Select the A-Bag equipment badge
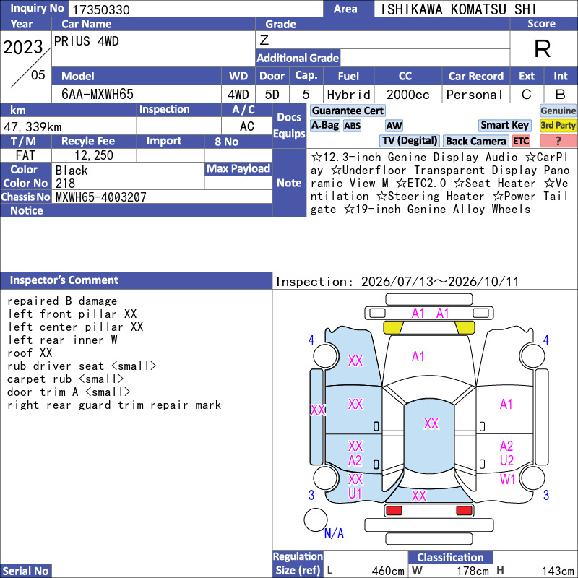 pos(324,125)
